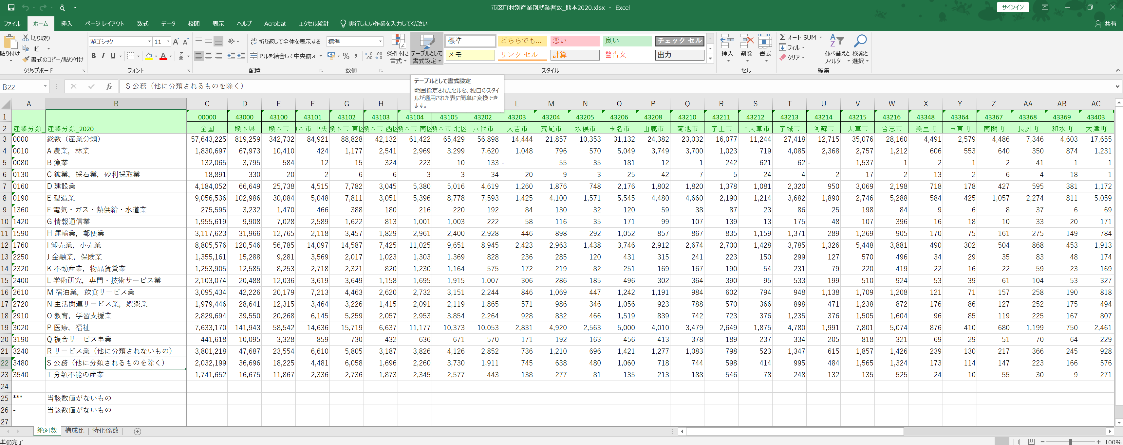Toggle Bottom Align vertical alignment

click(x=218, y=41)
